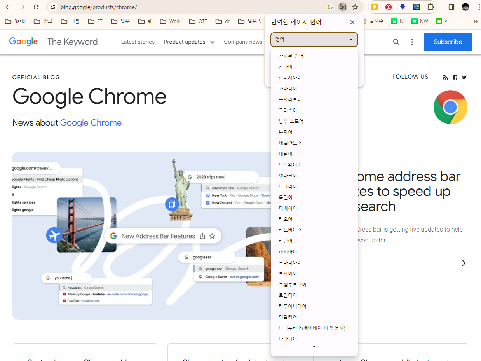Image resolution: width=481 pixels, height=361 pixels.
Task: Choose 갈리시아어 from the list
Action: coord(314,78)
